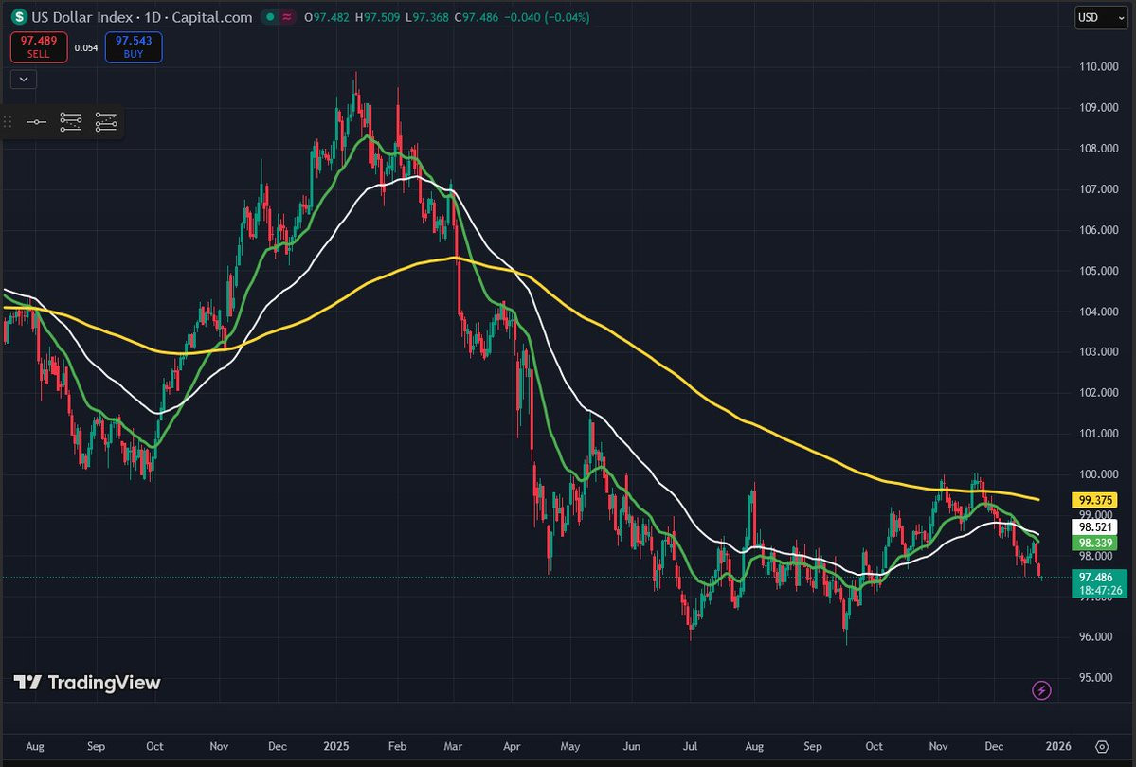Click the Jun label on time axis
The height and width of the screenshot is (767, 1136).
pyautogui.click(x=632, y=747)
